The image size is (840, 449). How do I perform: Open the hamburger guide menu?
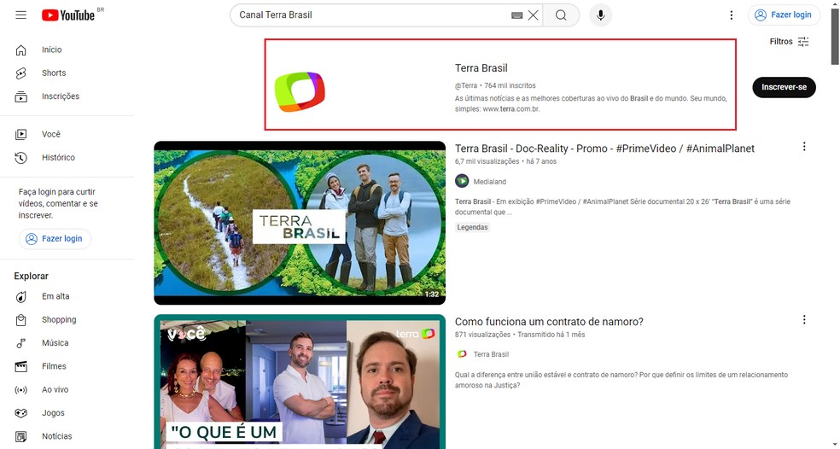pyautogui.click(x=20, y=15)
